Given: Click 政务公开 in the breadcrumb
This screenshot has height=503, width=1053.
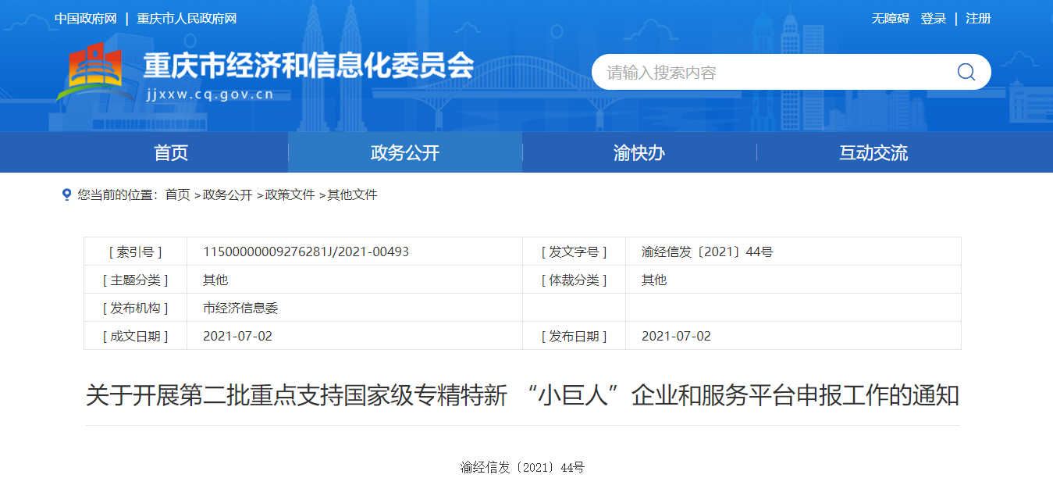Looking at the screenshot, I should tap(227, 195).
